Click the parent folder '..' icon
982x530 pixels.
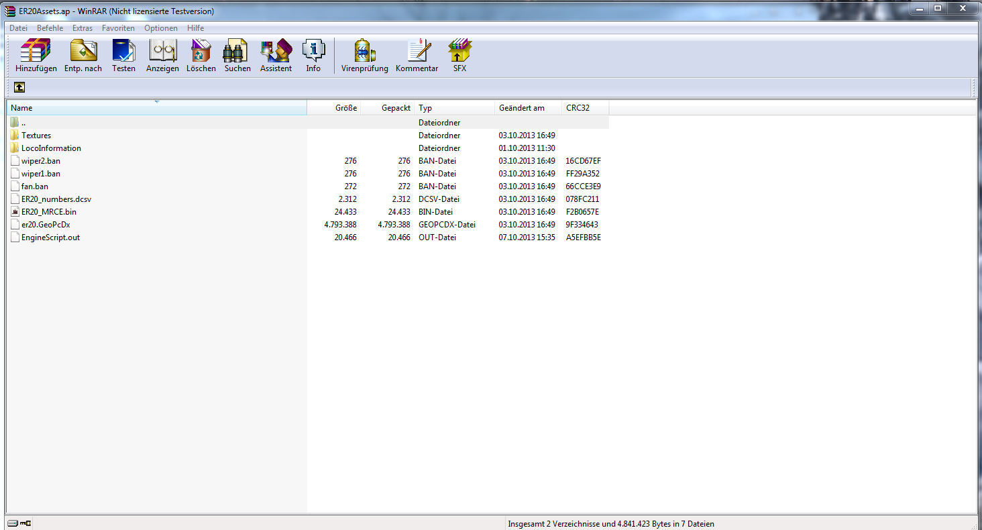(15, 123)
